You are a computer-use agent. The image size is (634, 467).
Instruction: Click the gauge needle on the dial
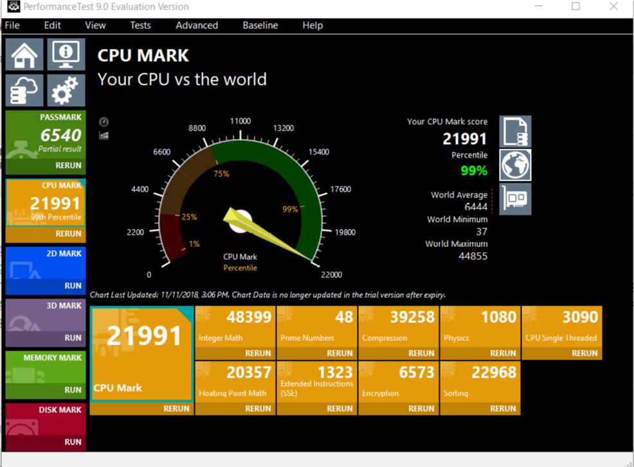pos(267,233)
